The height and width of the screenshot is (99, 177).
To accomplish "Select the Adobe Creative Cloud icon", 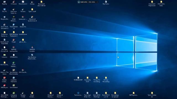I will tap(4, 79).
